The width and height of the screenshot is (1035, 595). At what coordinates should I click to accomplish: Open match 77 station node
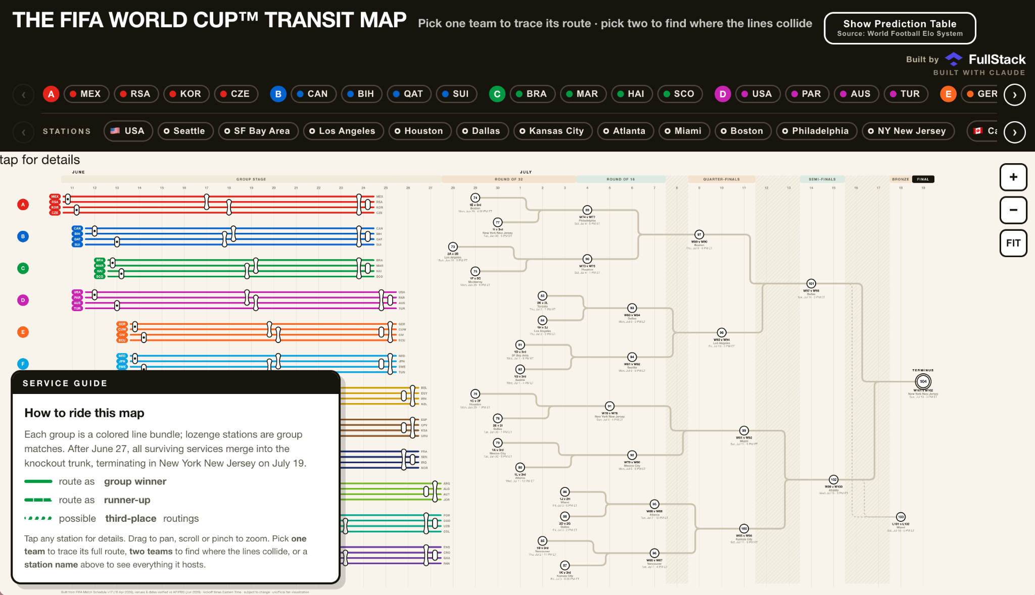[498, 222]
